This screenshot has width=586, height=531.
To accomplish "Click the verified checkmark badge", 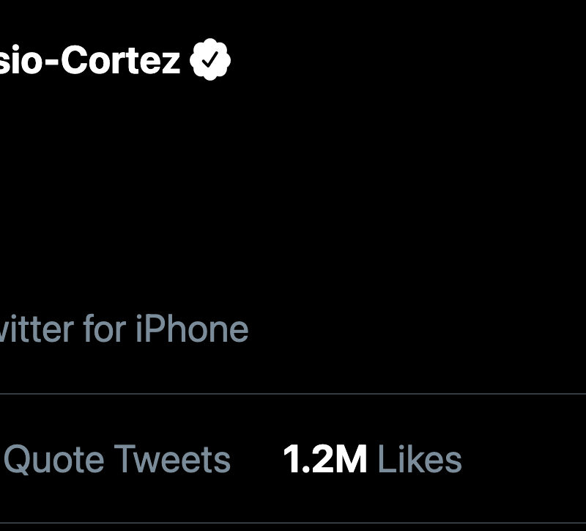I will 210,60.
